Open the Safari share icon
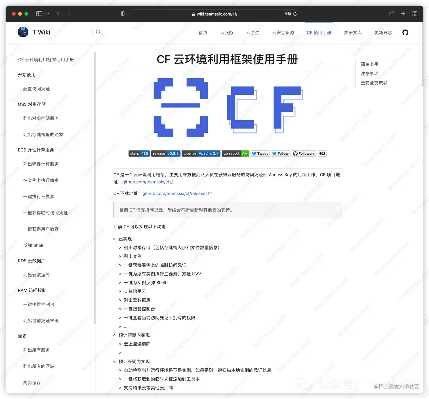 pos(392,13)
